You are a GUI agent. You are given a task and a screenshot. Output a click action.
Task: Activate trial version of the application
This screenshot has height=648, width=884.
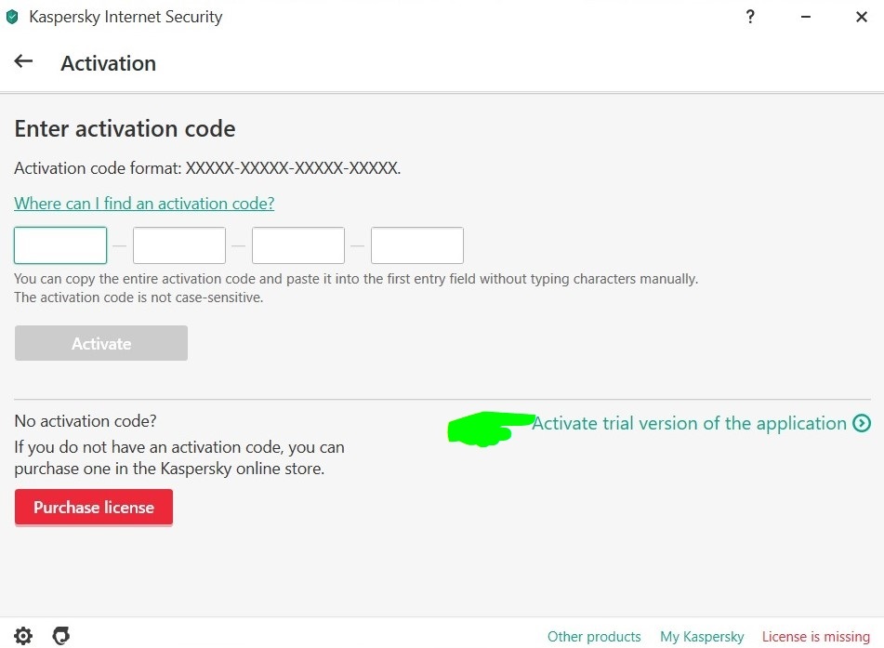(689, 424)
